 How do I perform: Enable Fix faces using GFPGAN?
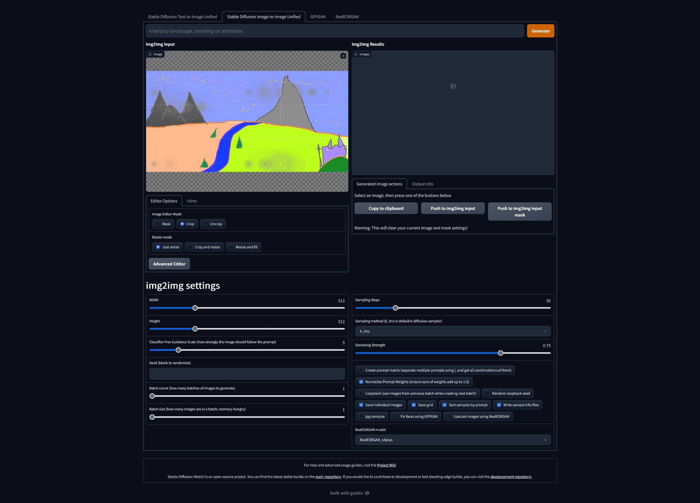396,416
